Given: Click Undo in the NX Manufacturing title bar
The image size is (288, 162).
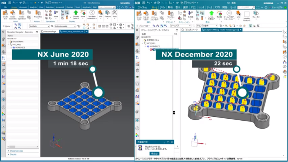Looking at the screenshot, I should point(14,3).
